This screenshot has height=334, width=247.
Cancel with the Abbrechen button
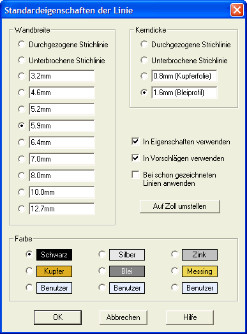click(123, 317)
